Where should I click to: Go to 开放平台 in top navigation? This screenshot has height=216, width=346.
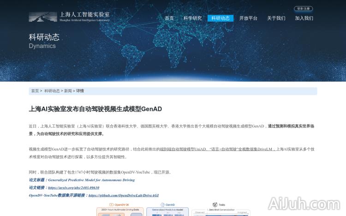(x=248, y=18)
